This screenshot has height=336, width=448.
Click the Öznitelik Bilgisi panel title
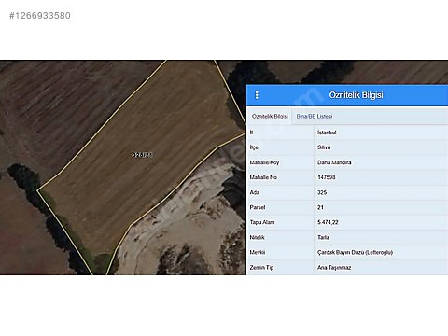(356, 95)
